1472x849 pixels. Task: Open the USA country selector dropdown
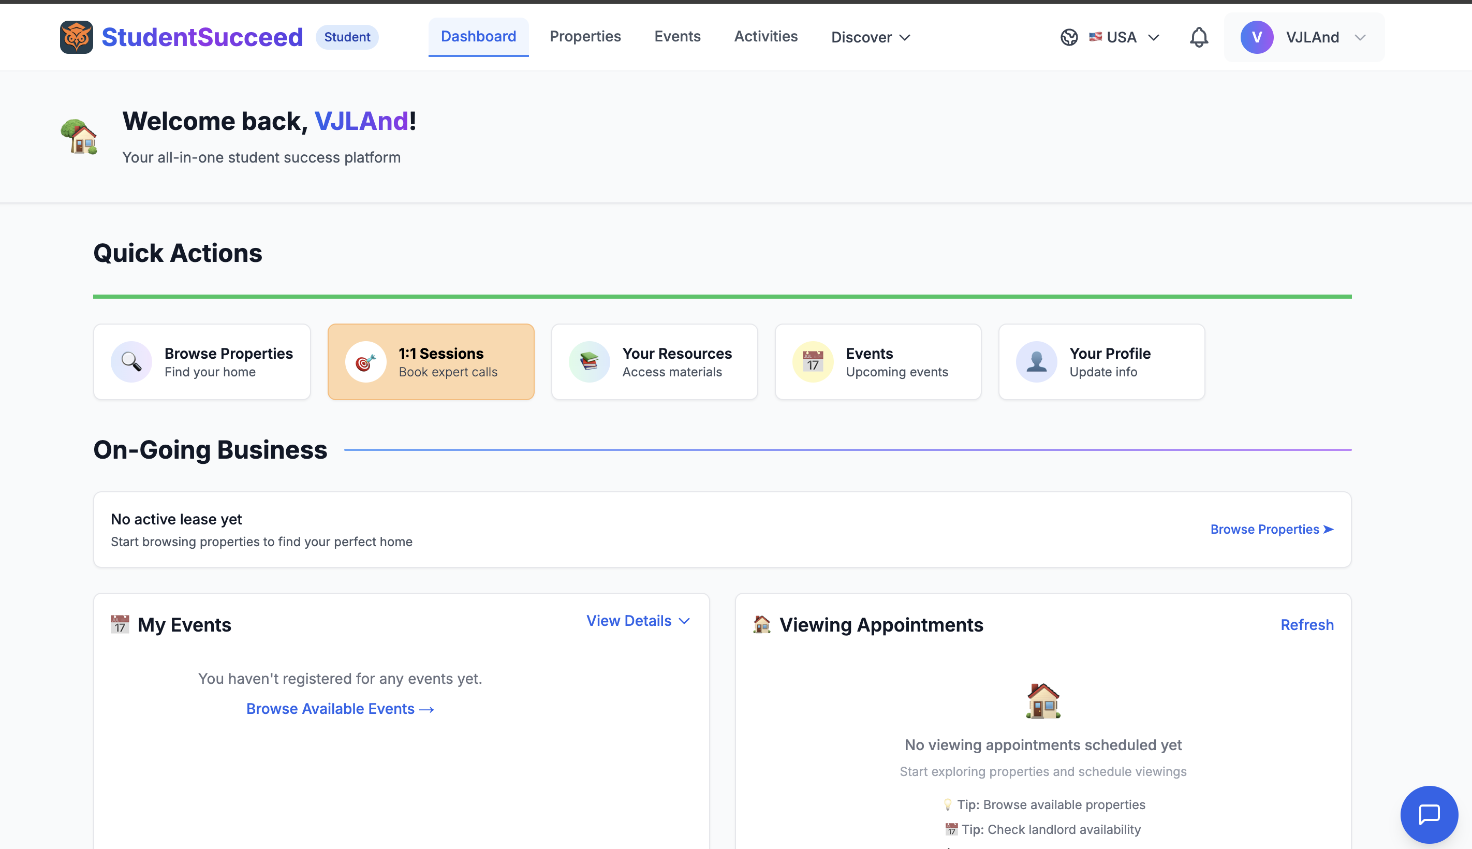tap(1124, 37)
